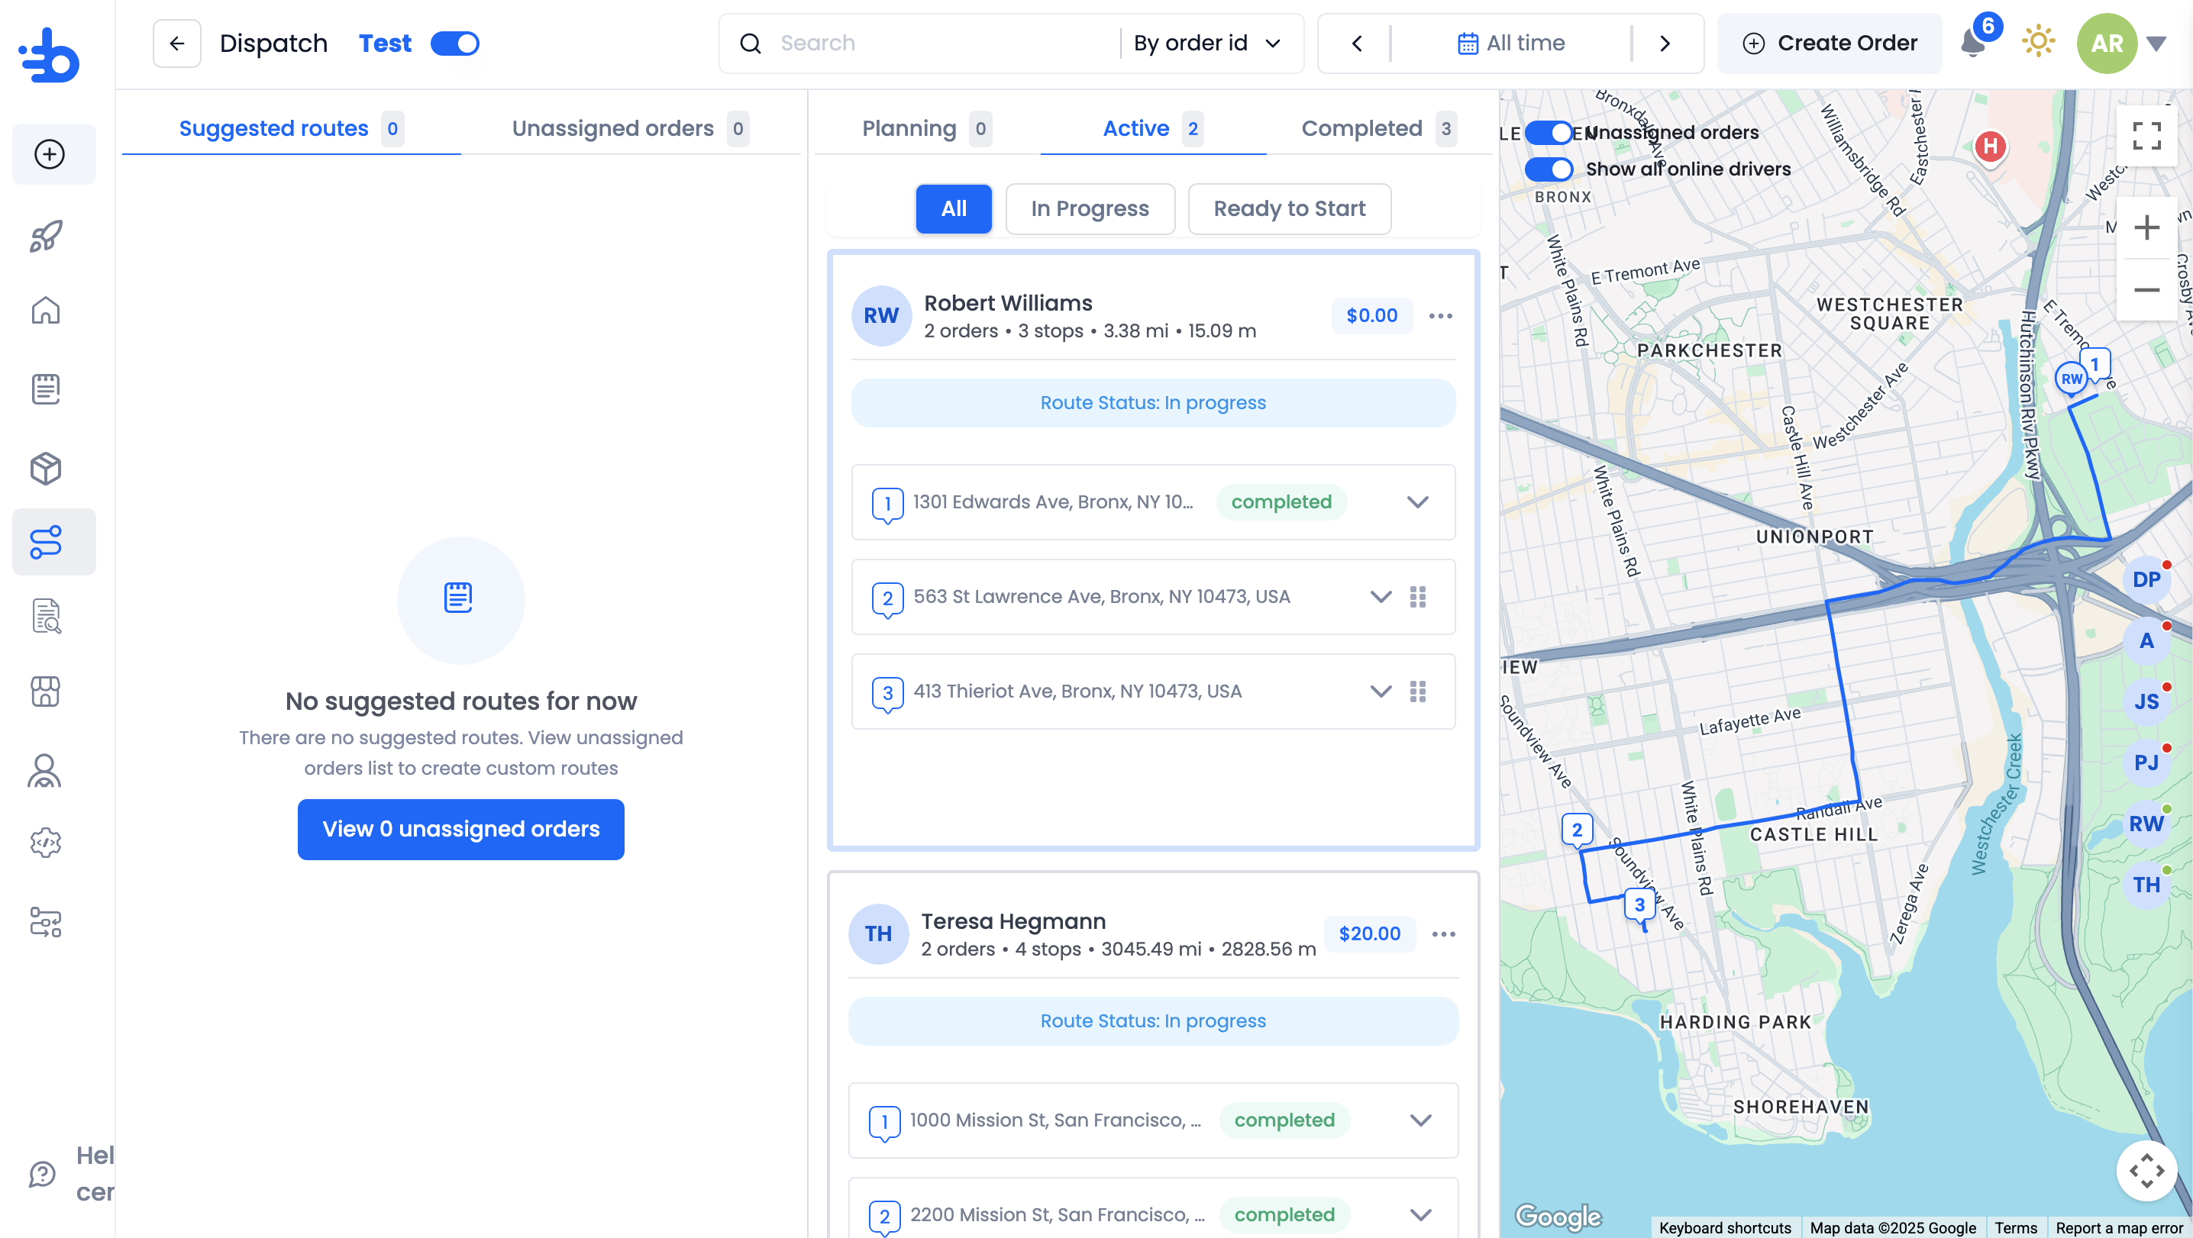The image size is (2193, 1238).
Task: Expand 1301 Edwards Ave stop details
Action: [x=1418, y=502]
